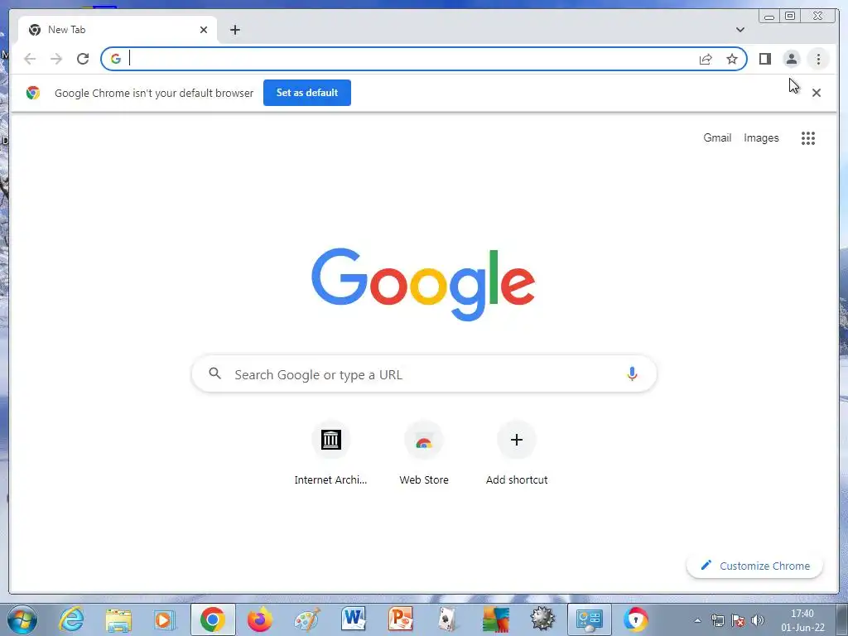Launch Internet Explorer from the taskbar
Viewport: 848px width, 636px height.
(71, 619)
